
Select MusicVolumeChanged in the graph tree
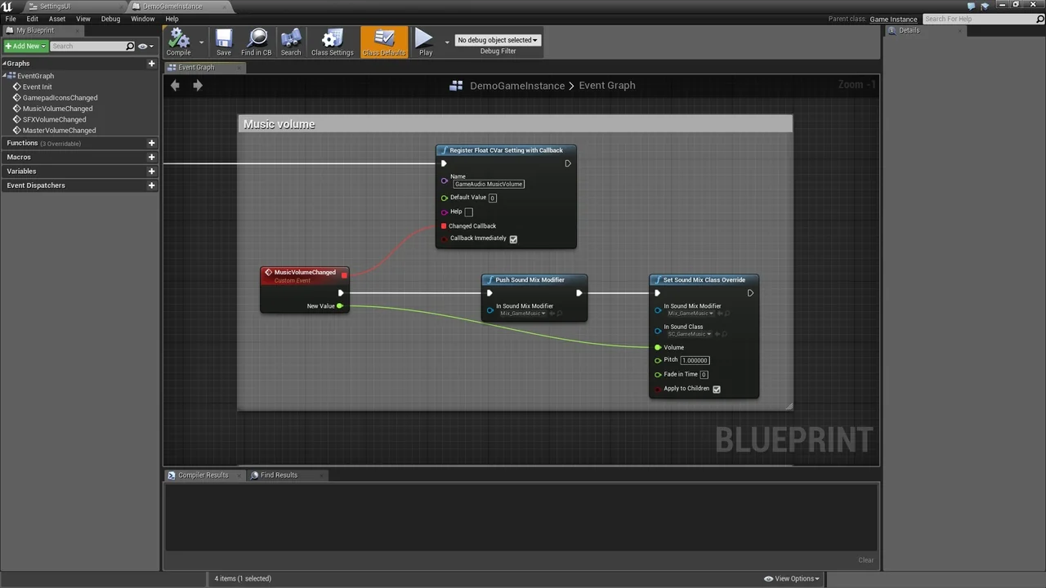click(57, 109)
